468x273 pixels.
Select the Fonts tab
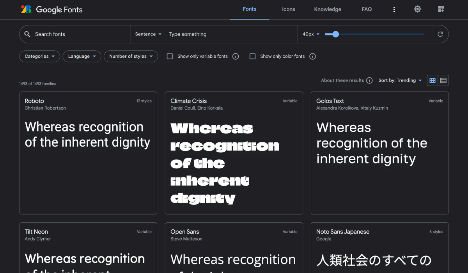coord(250,9)
